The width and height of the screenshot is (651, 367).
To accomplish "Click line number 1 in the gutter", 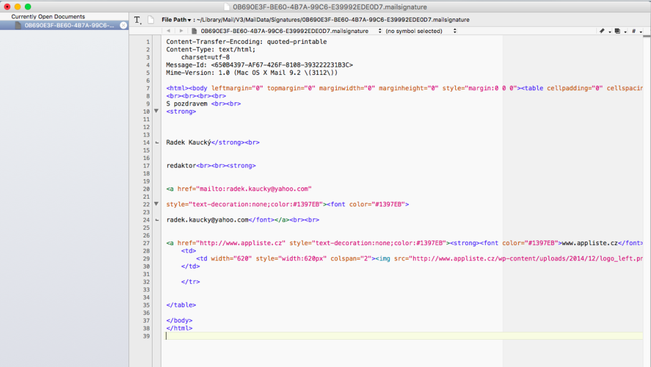I will [147, 42].
